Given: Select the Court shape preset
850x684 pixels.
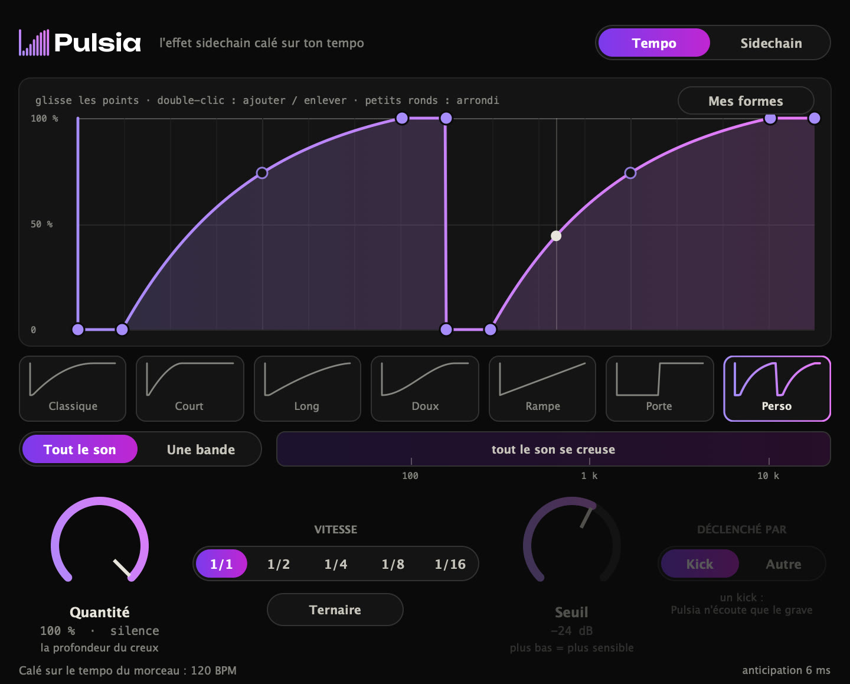Looking at the screenshot, I should (190, 389).
